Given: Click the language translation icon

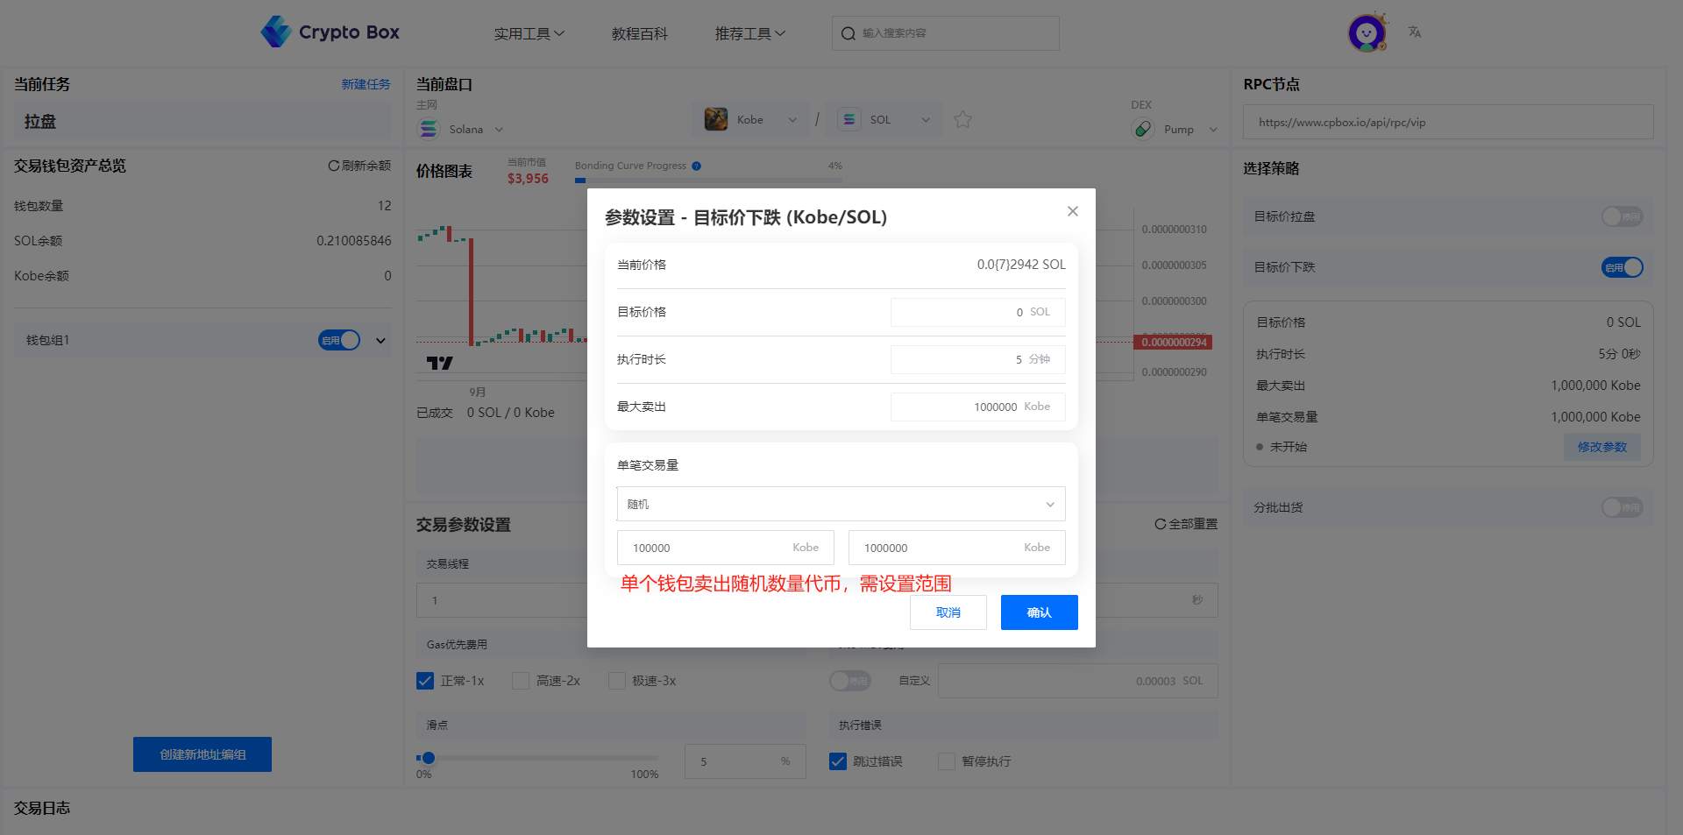Looking at the screenshot, I should 1414,32.
